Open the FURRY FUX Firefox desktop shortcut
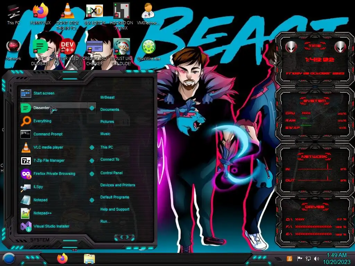The image size is (355, 266). click(x=40, y=14)
